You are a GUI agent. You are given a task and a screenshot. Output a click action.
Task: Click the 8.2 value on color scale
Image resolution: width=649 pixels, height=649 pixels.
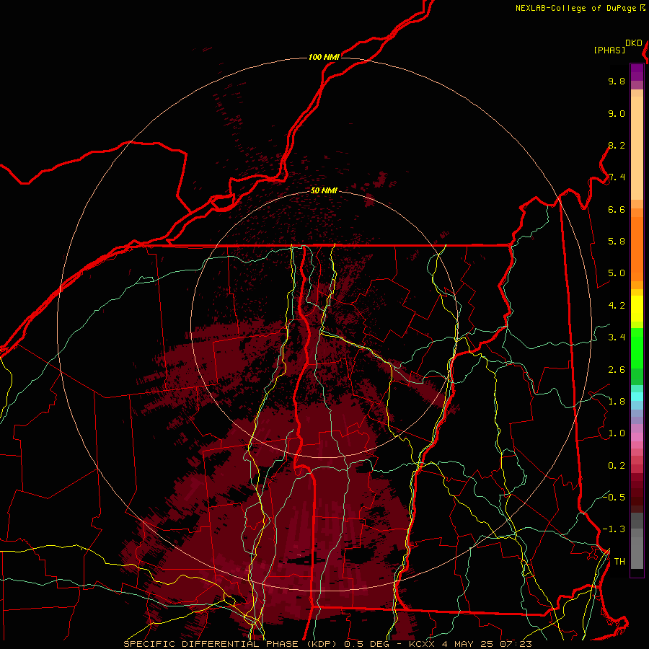coord(617,146)
